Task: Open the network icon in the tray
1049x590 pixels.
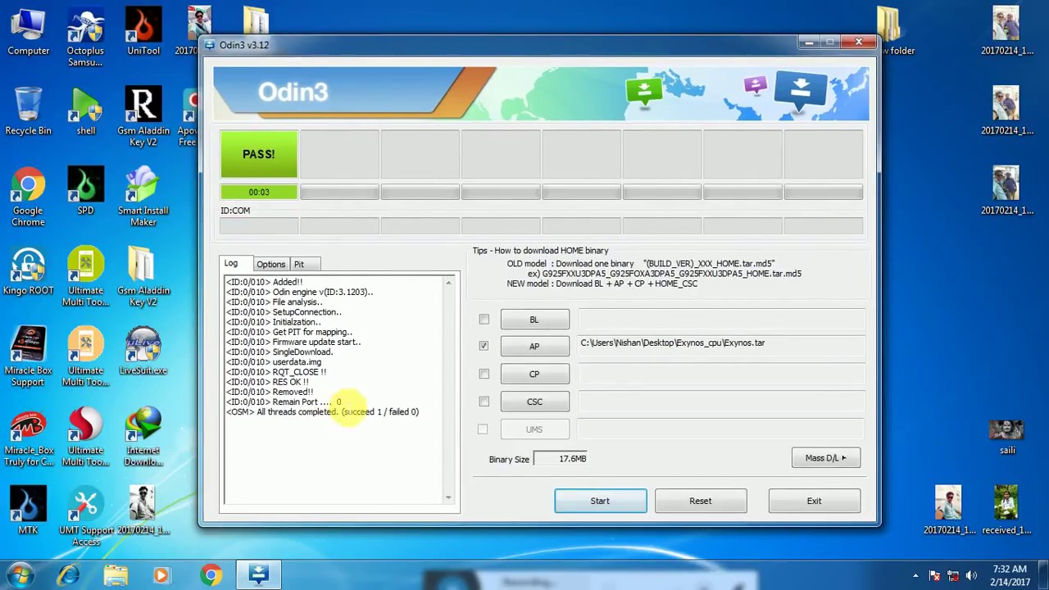Action: pos(953,576)
